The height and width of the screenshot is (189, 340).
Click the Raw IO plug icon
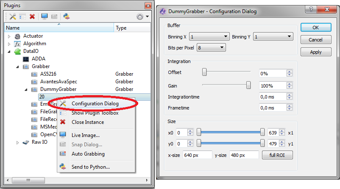[x=26, y=142]
